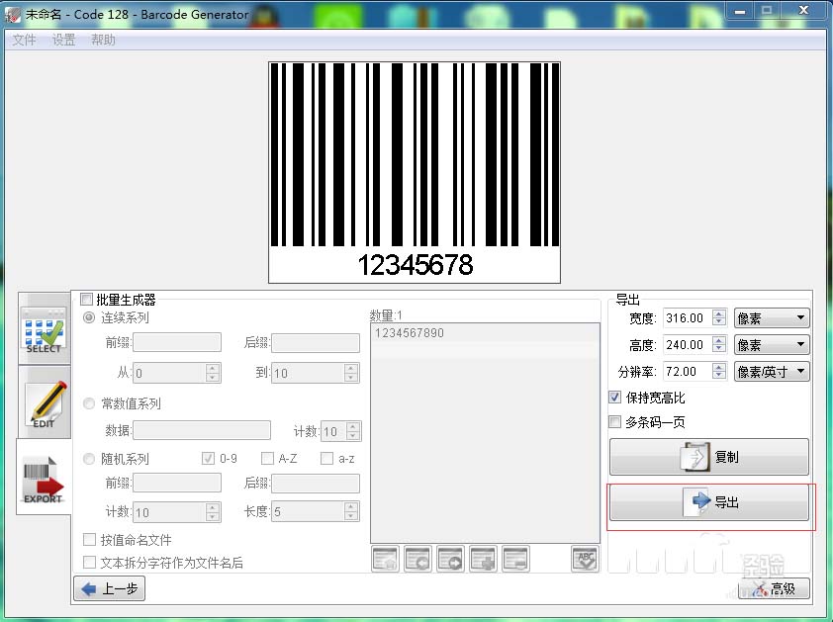Image resolution: width=833 pixels, height=622 pixels.
Task: Click the 数量:1 label
Action: click(x=386, y=315)
